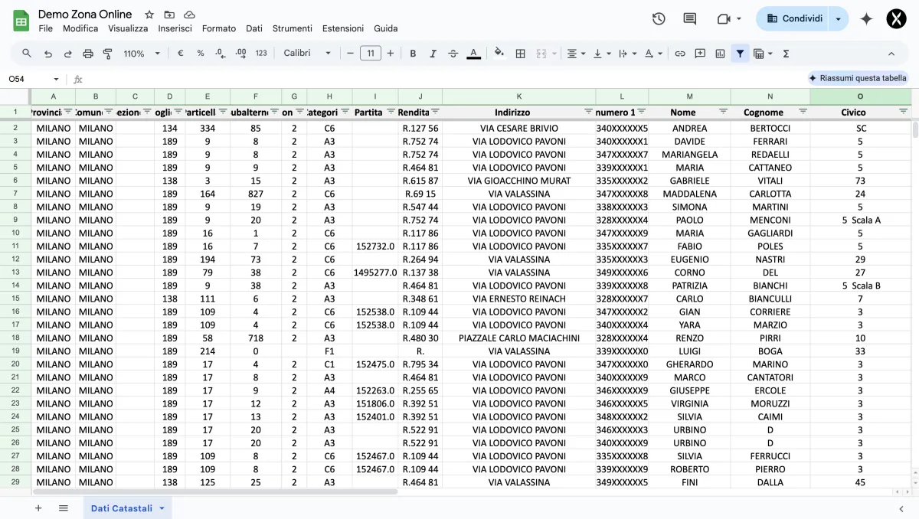This screenshot has width=919, height=519.
Task: Check the cloud save status icon
Action: point(189,15)
